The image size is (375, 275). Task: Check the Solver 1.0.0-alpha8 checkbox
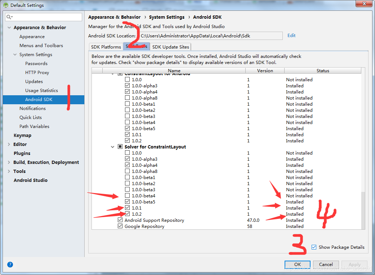(127, 171)
